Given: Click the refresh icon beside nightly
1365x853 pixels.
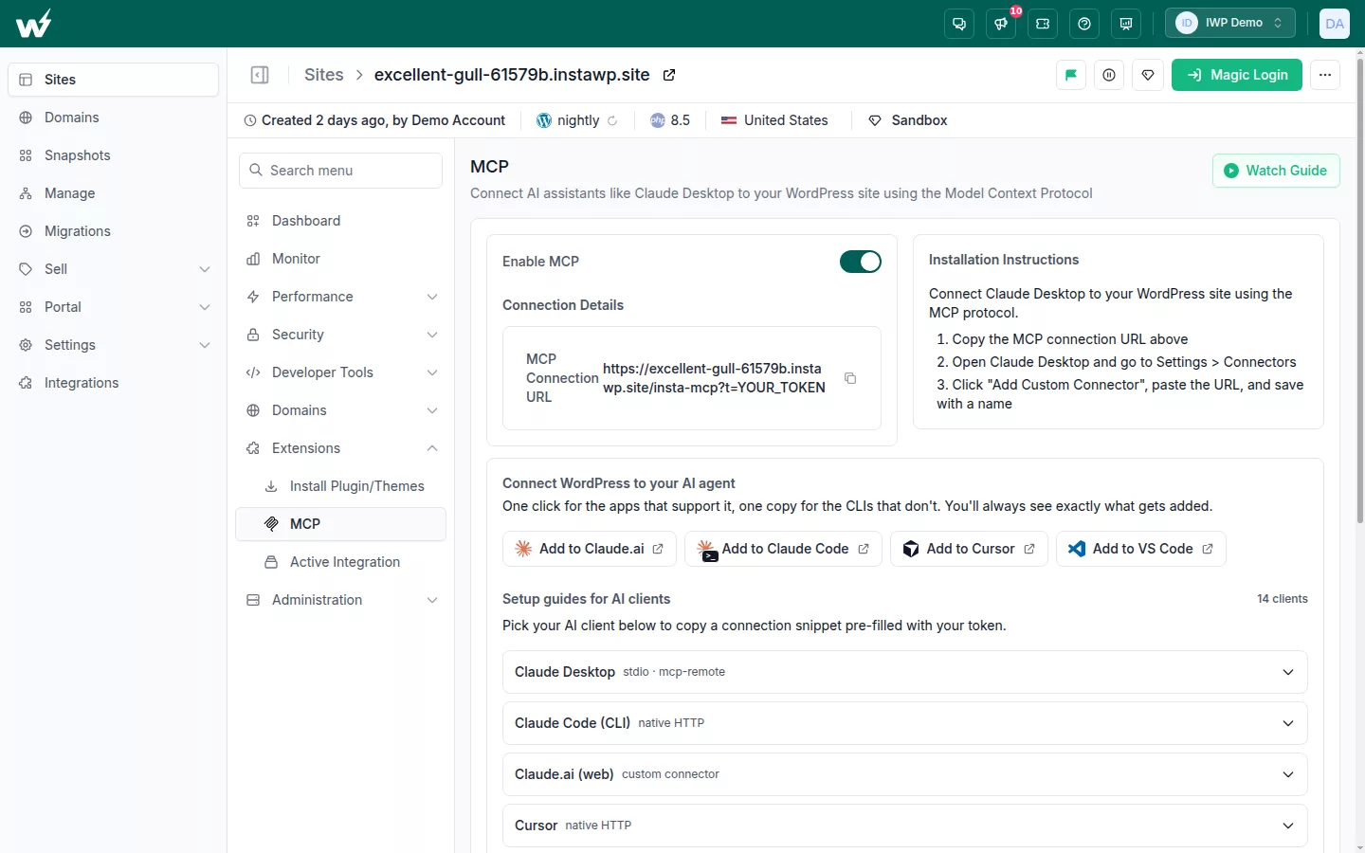Looking at the screenshot, I should point(612,120).
